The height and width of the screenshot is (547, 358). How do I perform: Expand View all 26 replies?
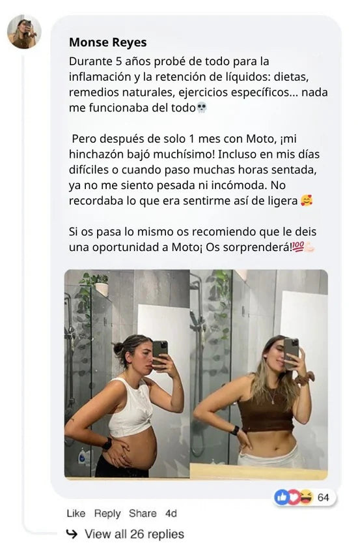pyautogui.click(x=135, y=534)
